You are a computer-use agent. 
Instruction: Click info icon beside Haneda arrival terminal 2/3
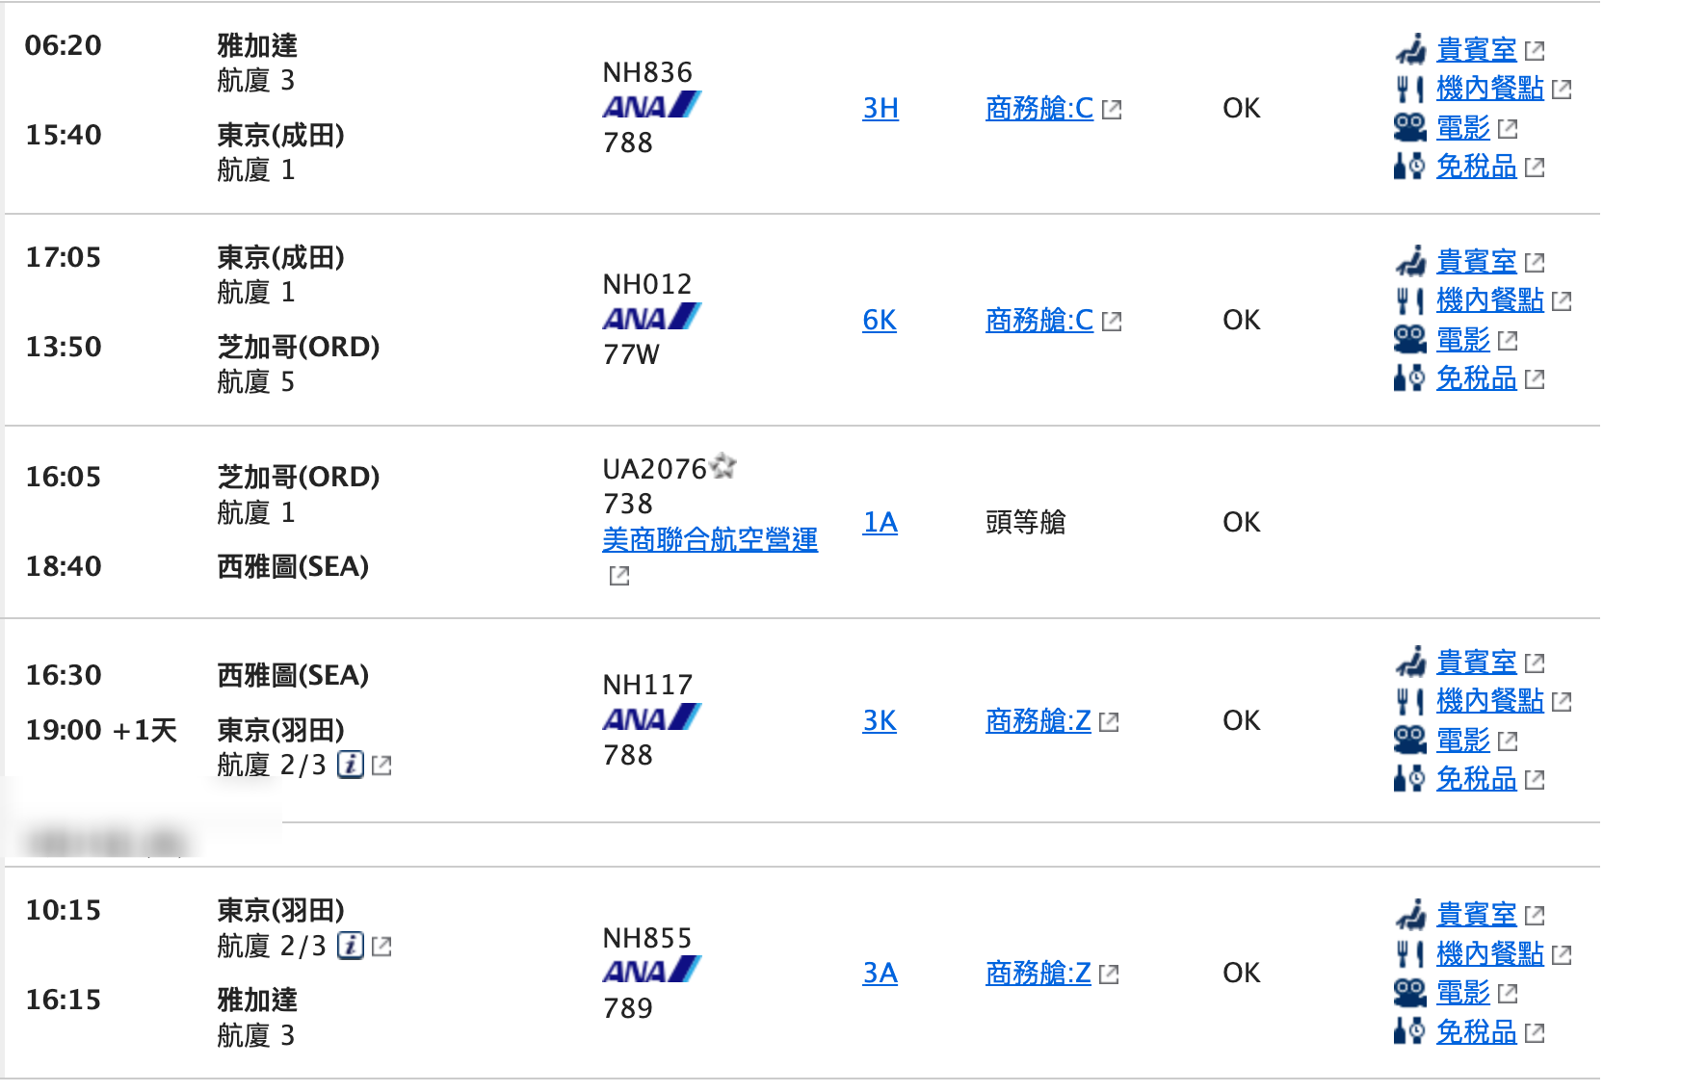(351, 766)
